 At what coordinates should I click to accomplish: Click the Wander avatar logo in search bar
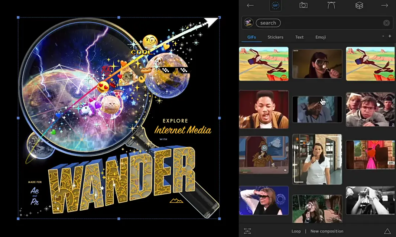point(249,23)
